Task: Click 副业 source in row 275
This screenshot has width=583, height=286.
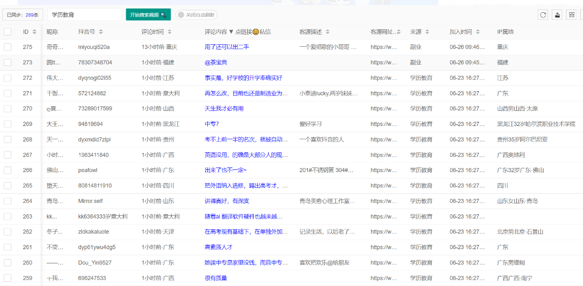Action: (x=416, y=47)
